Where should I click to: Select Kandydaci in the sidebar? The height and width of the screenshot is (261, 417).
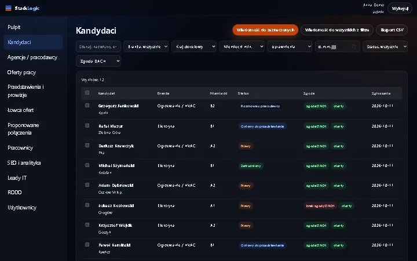click(x=33, y=42)
